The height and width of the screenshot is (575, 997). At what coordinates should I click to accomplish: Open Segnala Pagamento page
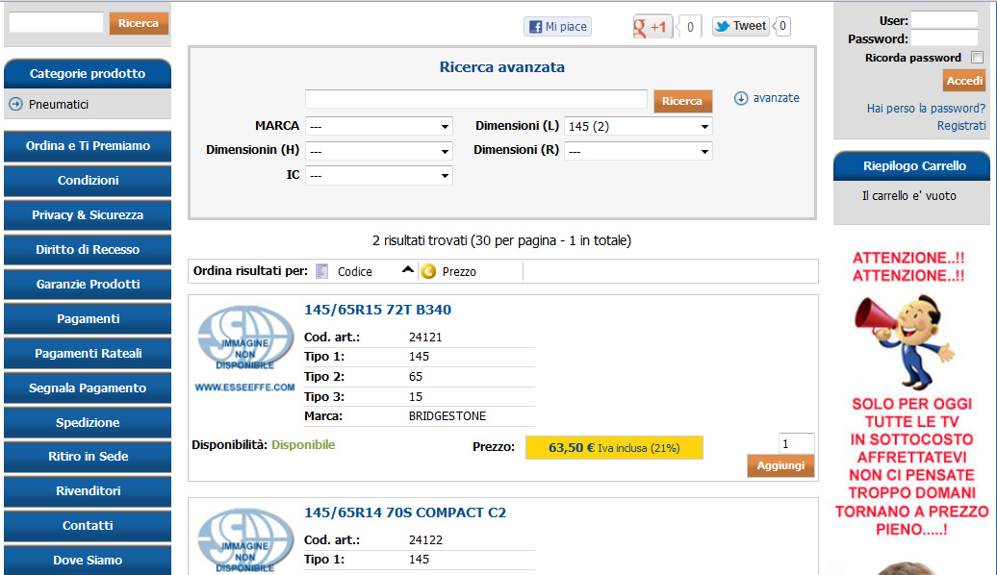tap(88, 387)
